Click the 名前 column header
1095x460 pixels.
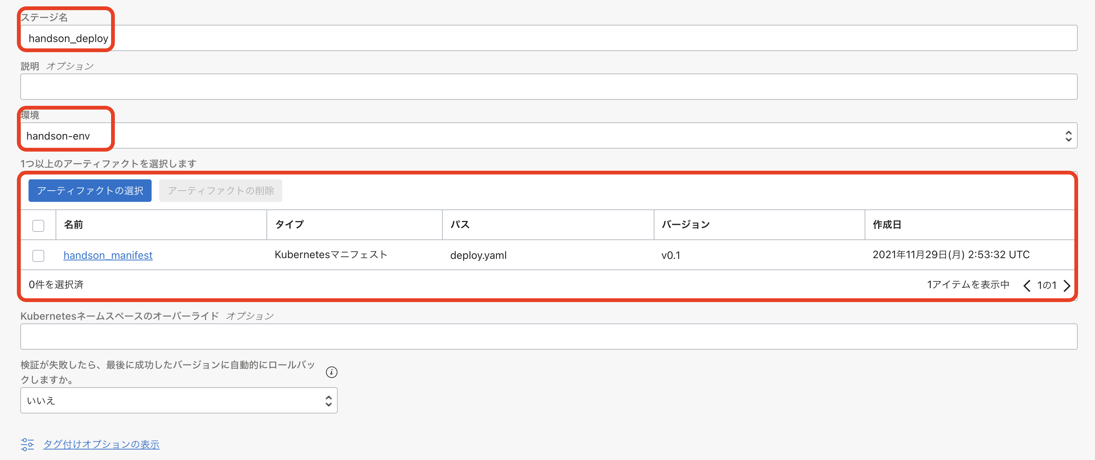74,224
